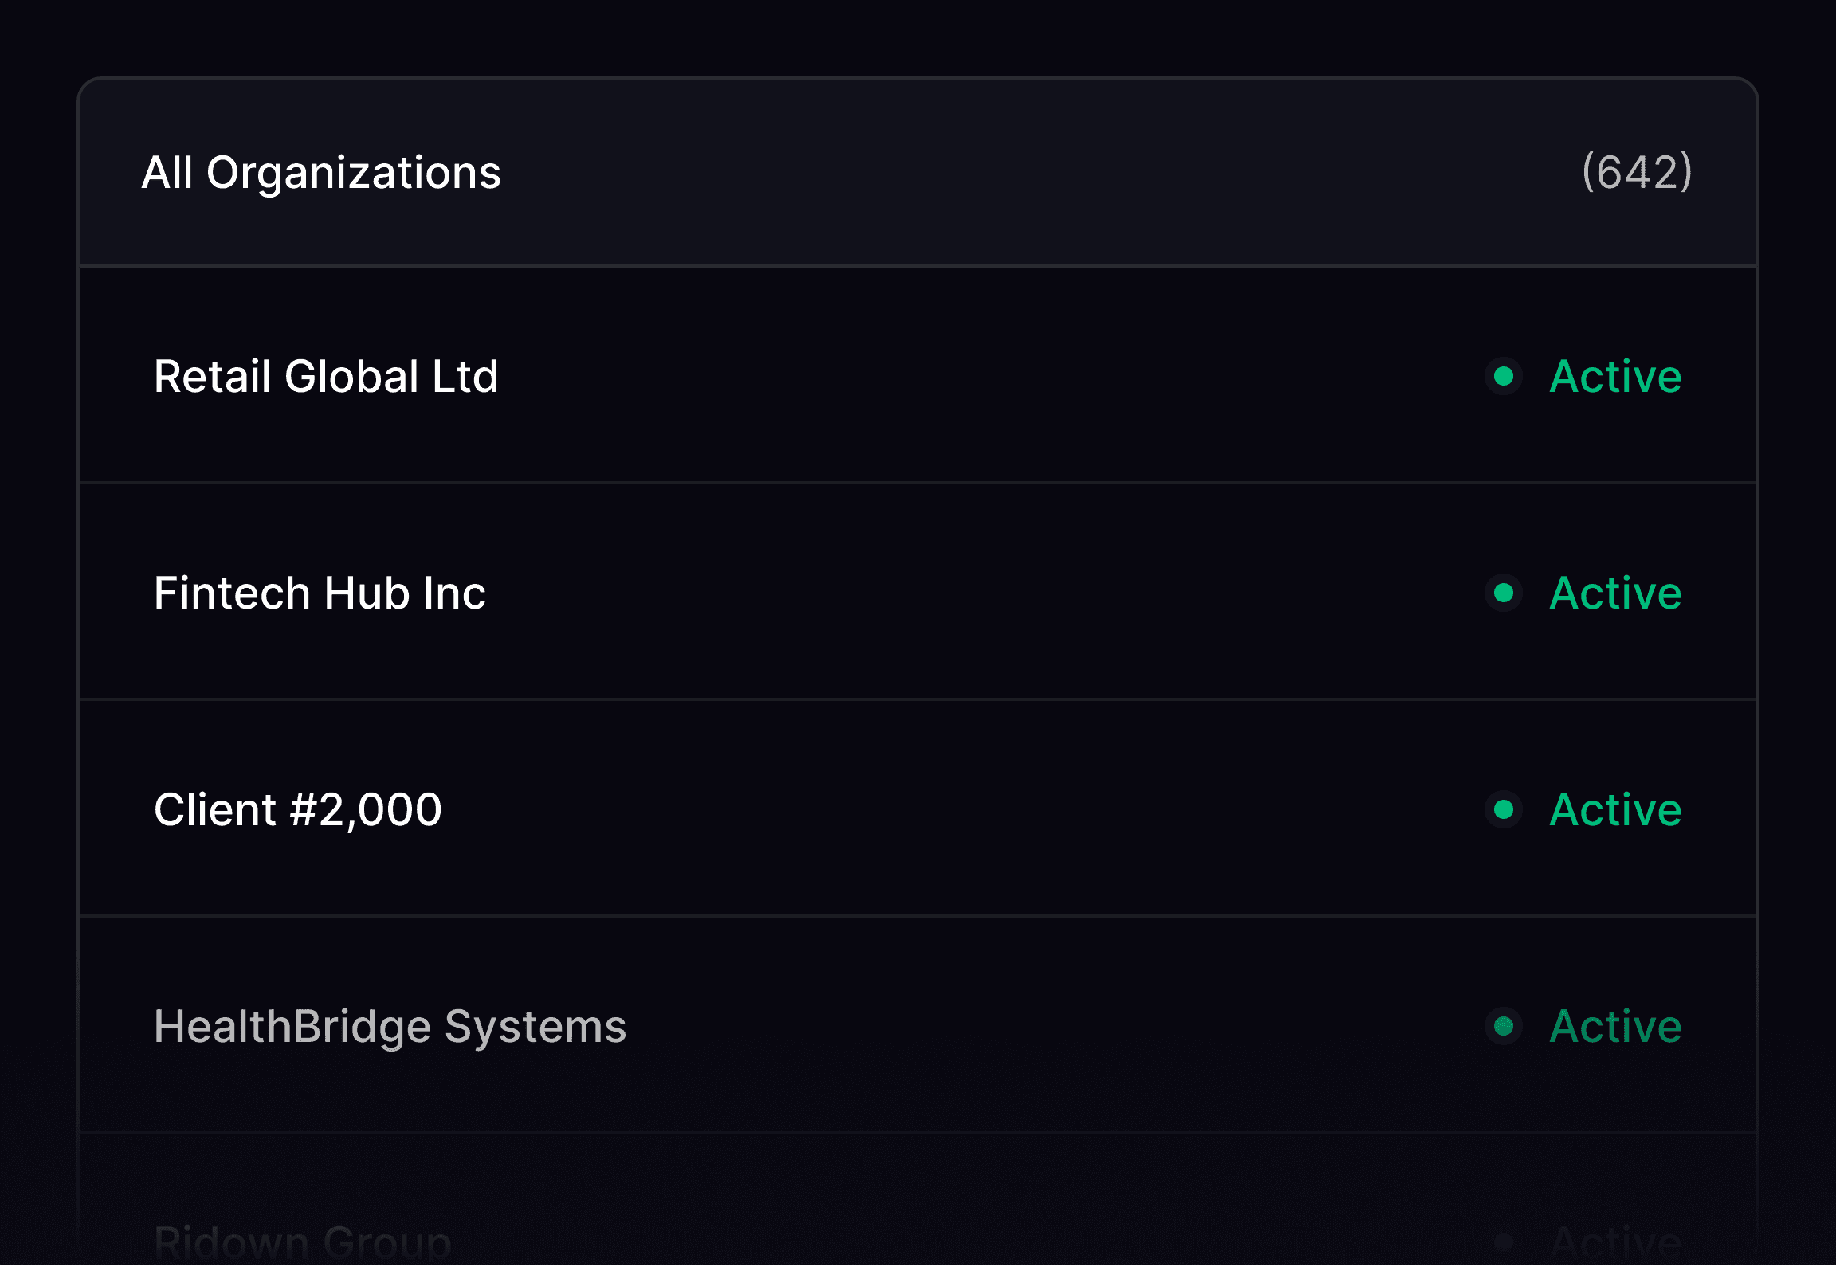Click the green status dot for Retail Global Ltd
Image resolution: width=1836 pixels, height=1265 pixels.
point(1504,376)
